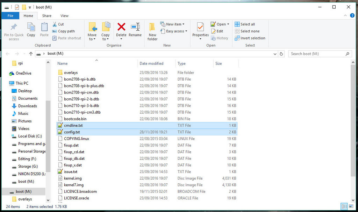Click the Refresh button beside address bar
The width and height of the screenshot is (358, 212).
click(x=281, y=54)
